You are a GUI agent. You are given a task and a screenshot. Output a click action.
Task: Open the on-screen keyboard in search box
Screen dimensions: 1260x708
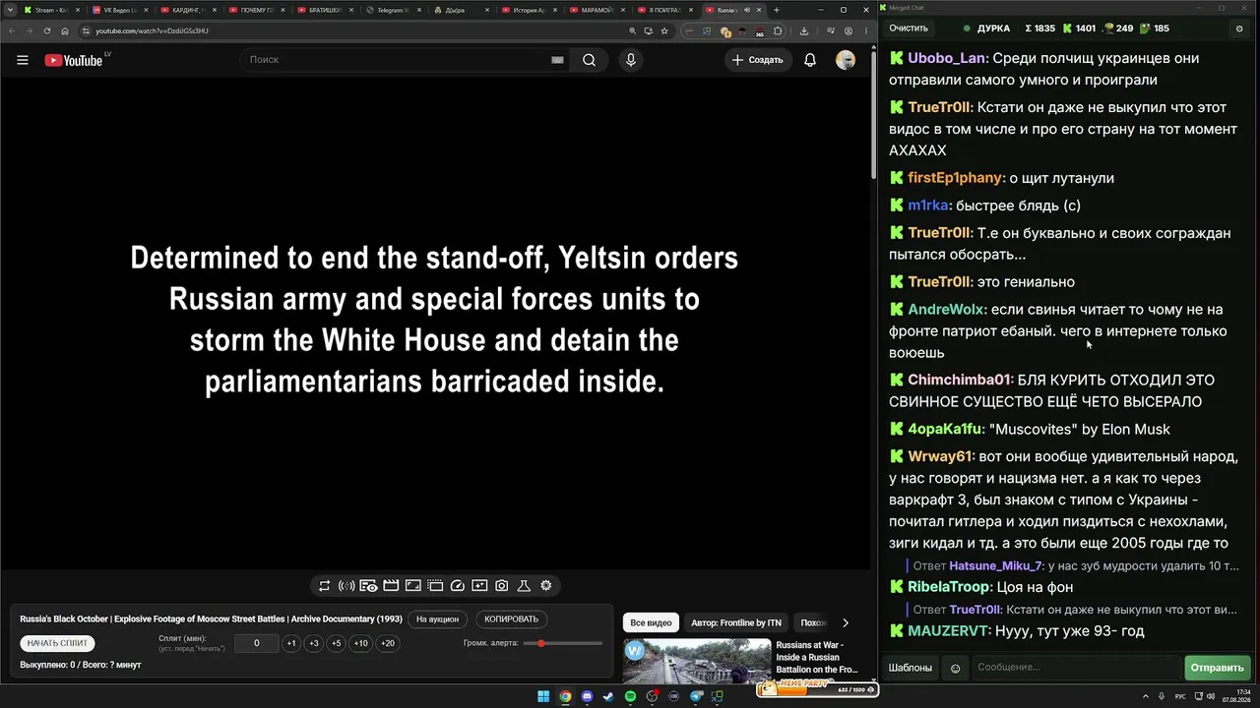click(557, 60)
